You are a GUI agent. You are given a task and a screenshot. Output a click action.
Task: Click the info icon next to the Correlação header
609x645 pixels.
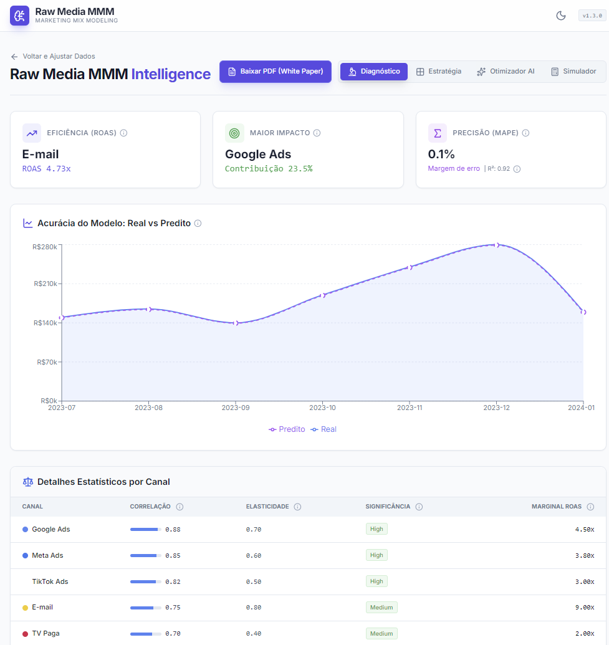point(180,507)
